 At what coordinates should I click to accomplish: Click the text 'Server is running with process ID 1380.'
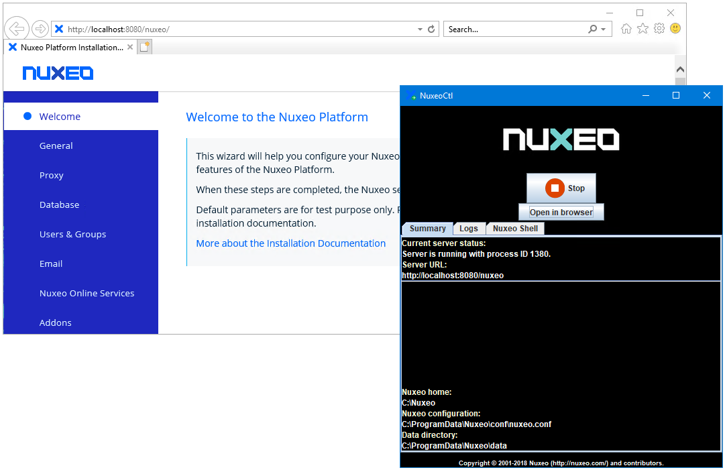pos(476,254)
